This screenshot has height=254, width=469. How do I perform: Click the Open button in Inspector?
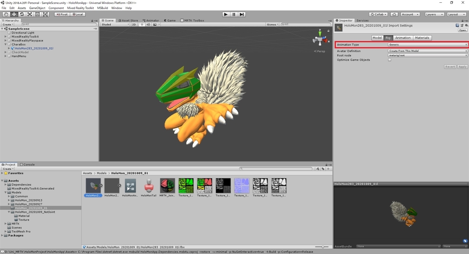[x=463, y=30]
